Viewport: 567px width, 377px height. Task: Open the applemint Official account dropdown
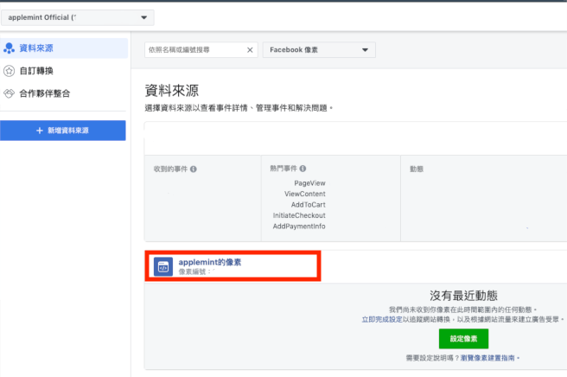point(78,17)
